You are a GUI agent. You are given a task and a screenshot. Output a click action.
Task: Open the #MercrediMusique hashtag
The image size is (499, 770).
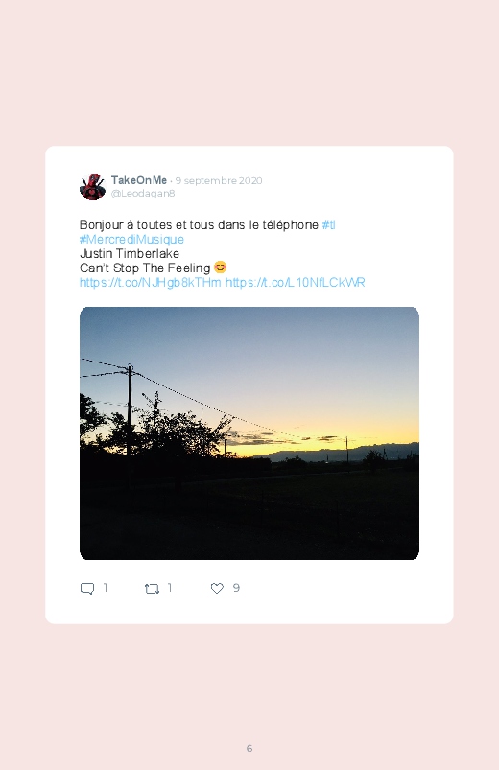coord(131,239)
